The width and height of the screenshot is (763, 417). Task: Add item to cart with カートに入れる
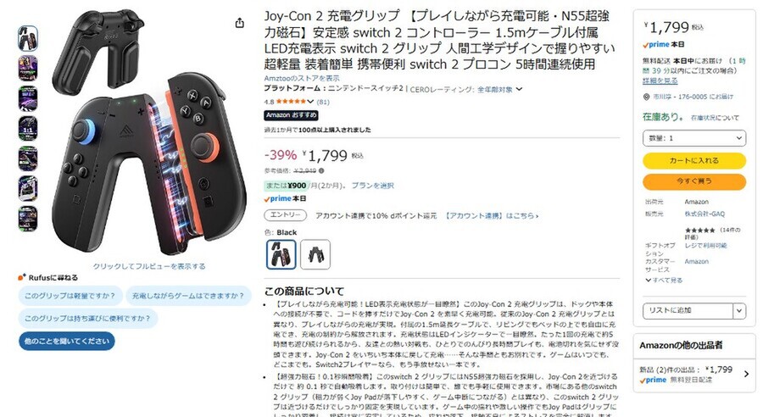[693, 160]
